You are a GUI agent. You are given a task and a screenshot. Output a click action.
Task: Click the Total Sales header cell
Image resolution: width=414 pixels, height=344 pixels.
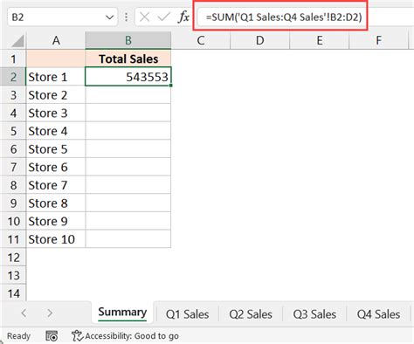[x=128, y=58]
